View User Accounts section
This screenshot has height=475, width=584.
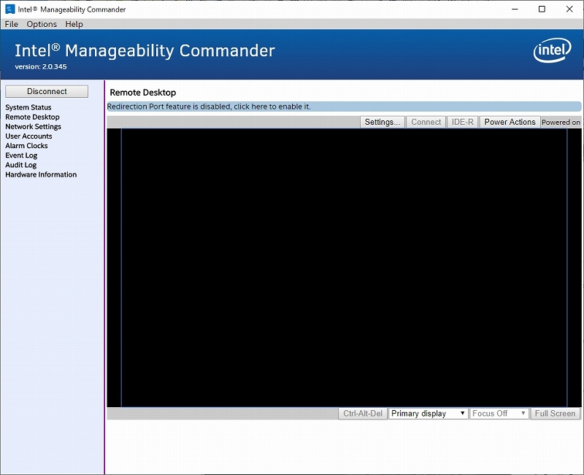click(28, 136)
